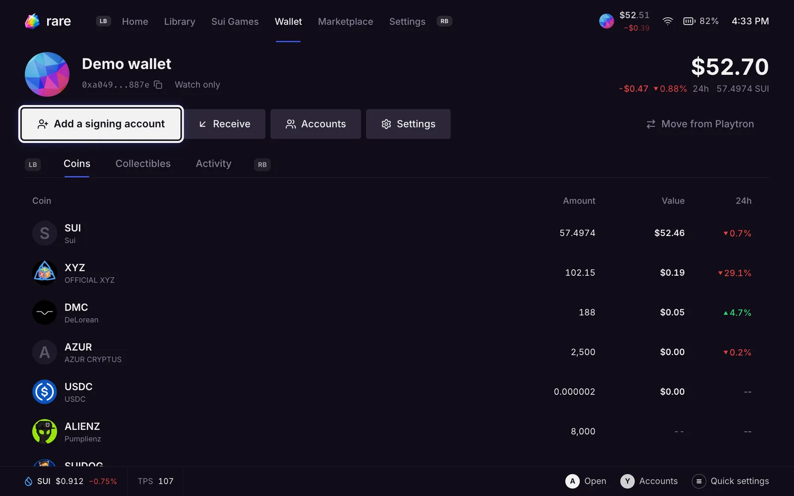Go to the Home tab
Image resolution: width=794 pixels, height=496 pixels.
[135, 22]
